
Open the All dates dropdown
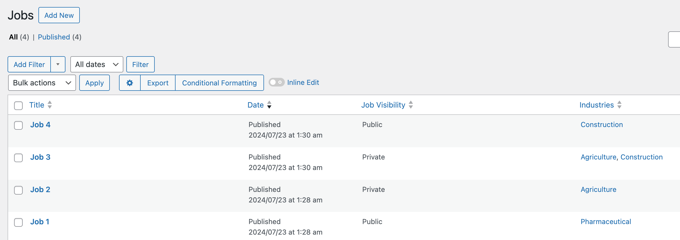[97, 64]
